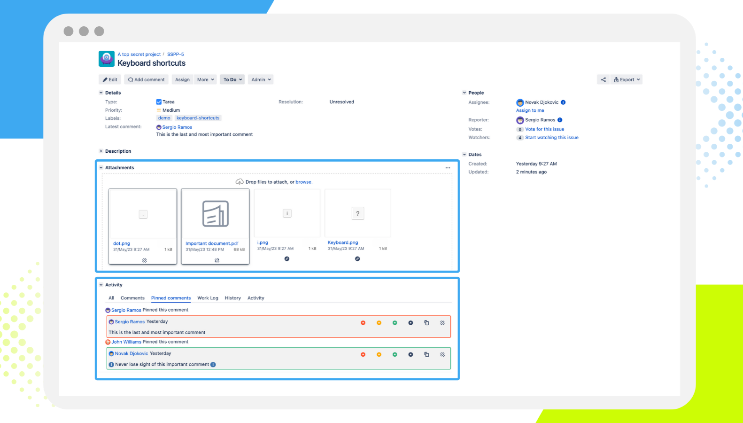Click the Add comment button

pyautogui.click(x=146, y=80)
